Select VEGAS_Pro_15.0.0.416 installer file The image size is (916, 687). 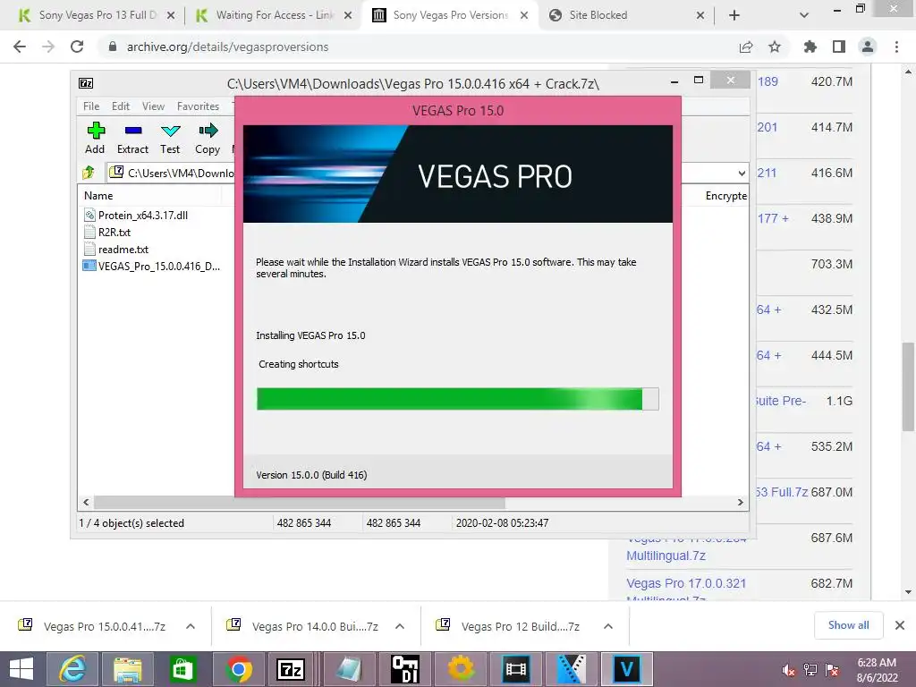coord(152,266)
